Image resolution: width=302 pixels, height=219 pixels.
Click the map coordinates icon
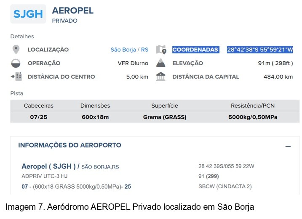(x=161, y=50)
